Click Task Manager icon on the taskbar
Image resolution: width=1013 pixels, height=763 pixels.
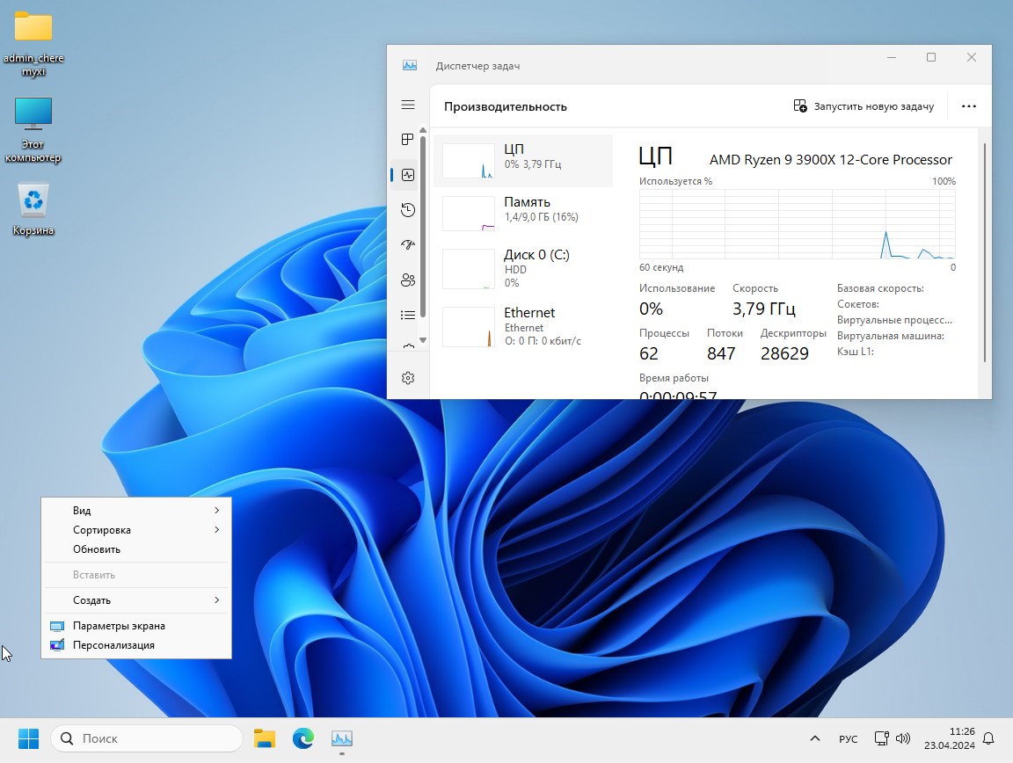[342, 738]
